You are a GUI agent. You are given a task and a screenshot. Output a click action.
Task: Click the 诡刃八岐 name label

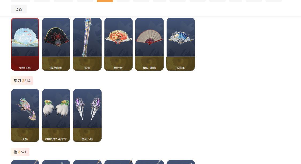pyautogui.click(x=87, y=139)
